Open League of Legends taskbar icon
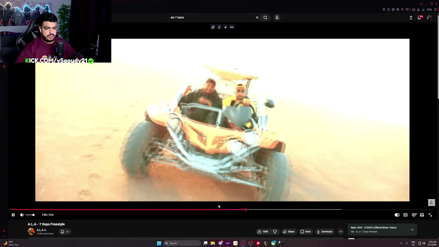The image size is (439, 247). coord(265,243)
